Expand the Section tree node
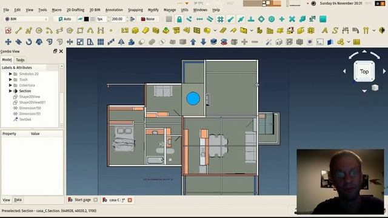Screen dimensions: 388x218 [10, 91]
